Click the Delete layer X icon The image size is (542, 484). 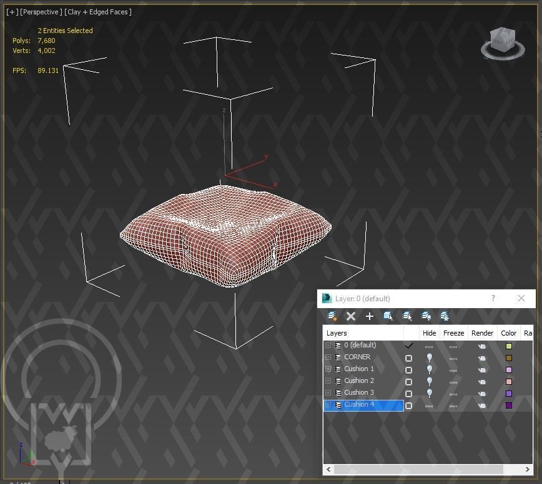(x=350, y=316)
